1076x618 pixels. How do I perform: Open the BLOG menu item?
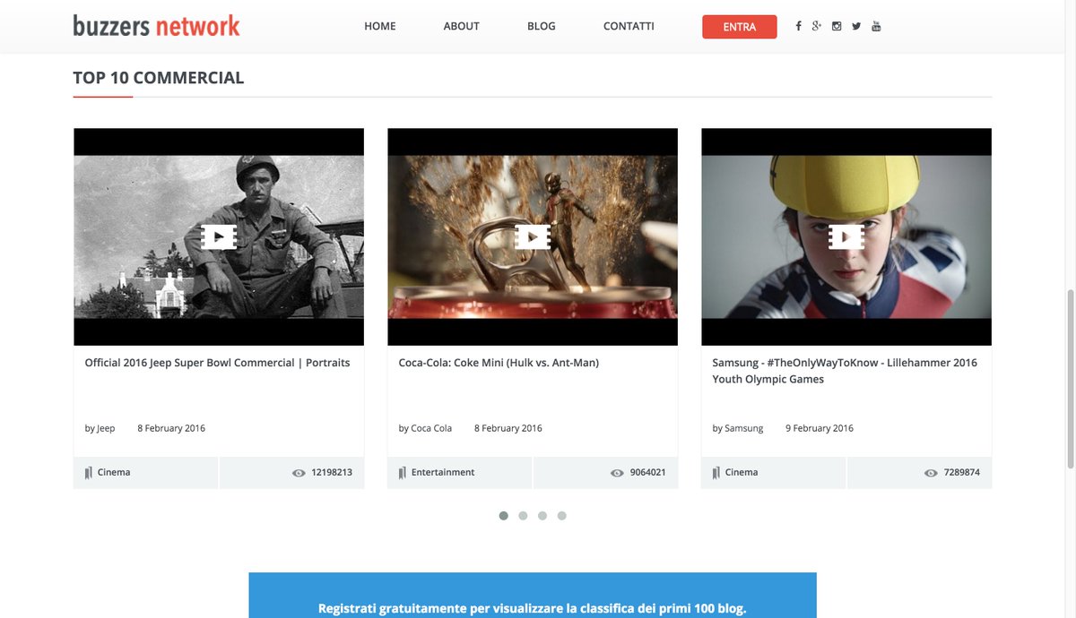click(x=542, y=26)
